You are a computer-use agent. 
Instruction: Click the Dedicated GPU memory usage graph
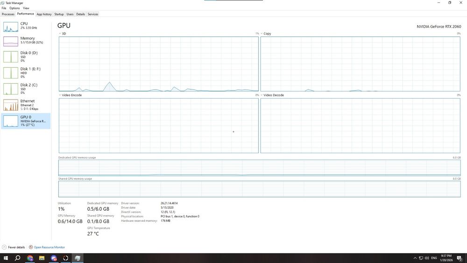coord(259,168)
